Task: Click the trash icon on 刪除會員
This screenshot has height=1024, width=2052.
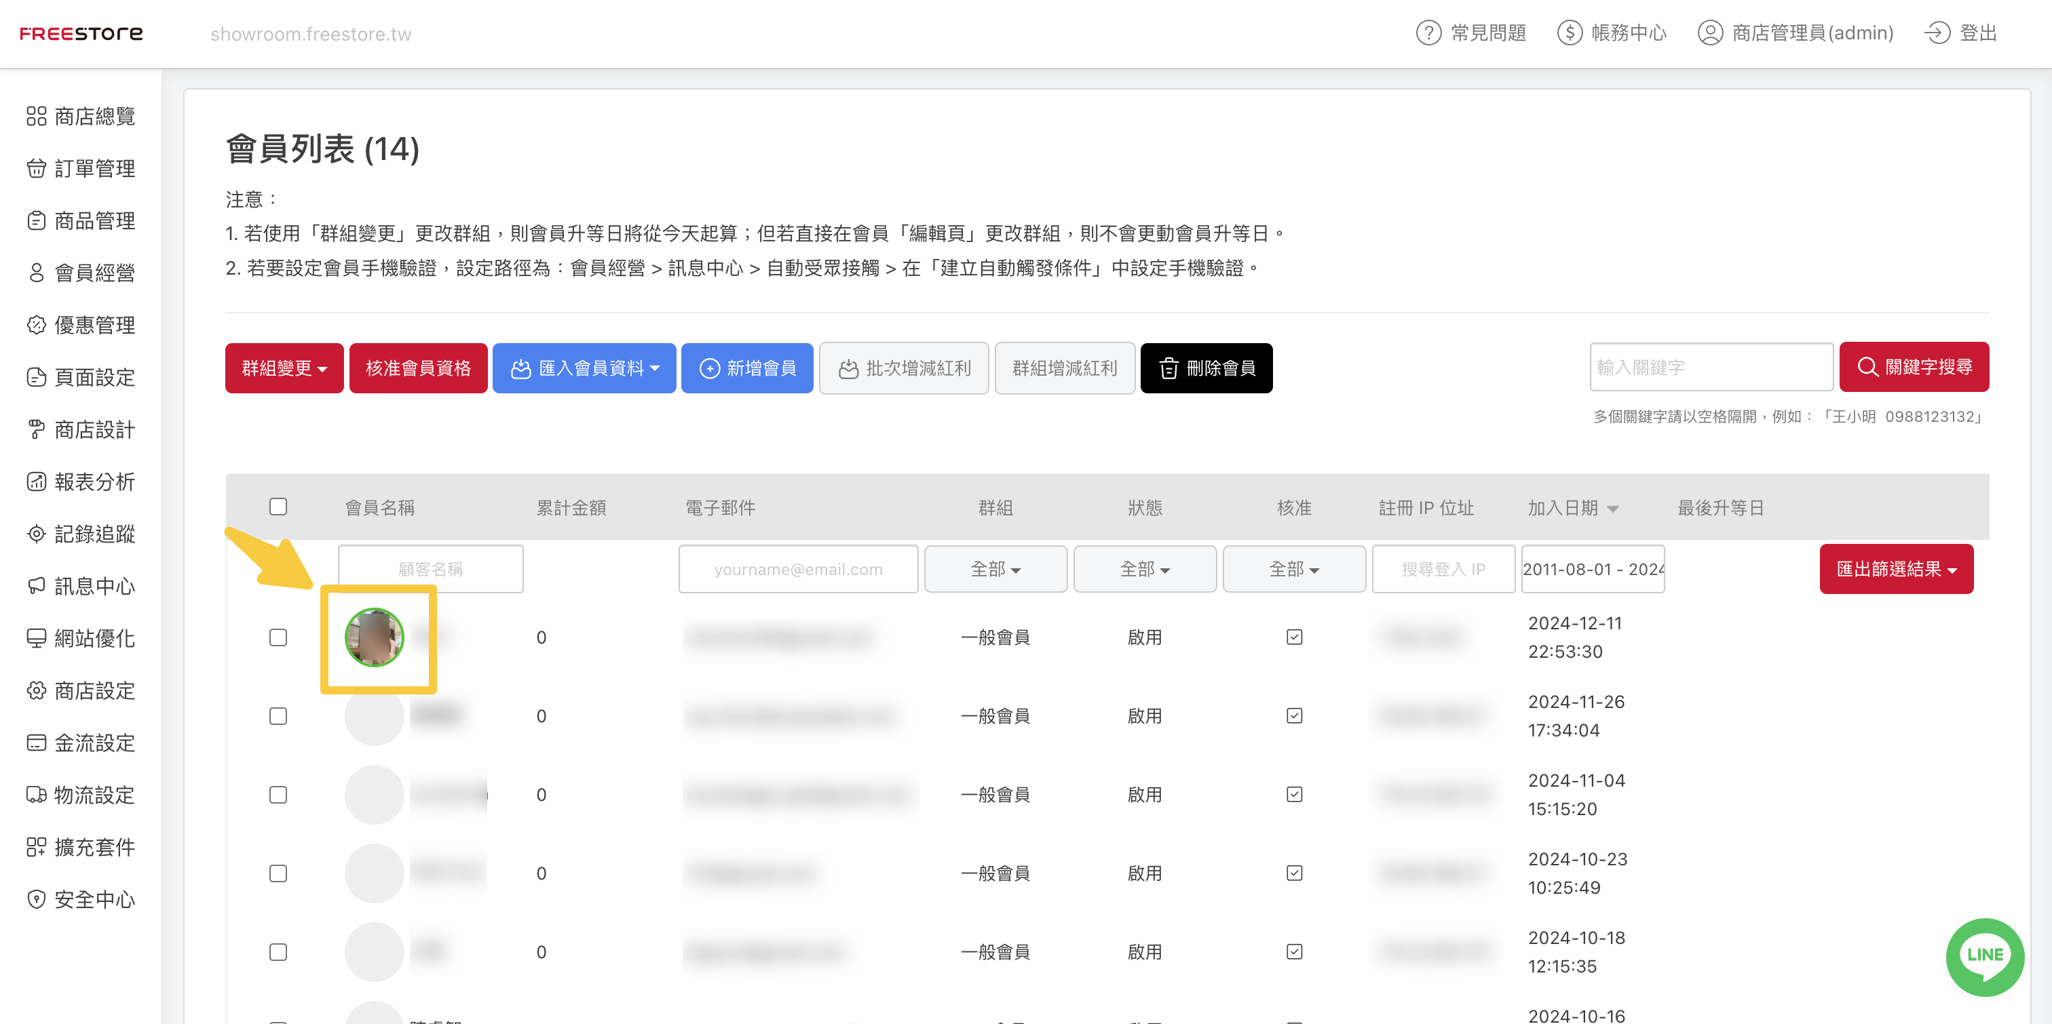Action: point(1168,369)
